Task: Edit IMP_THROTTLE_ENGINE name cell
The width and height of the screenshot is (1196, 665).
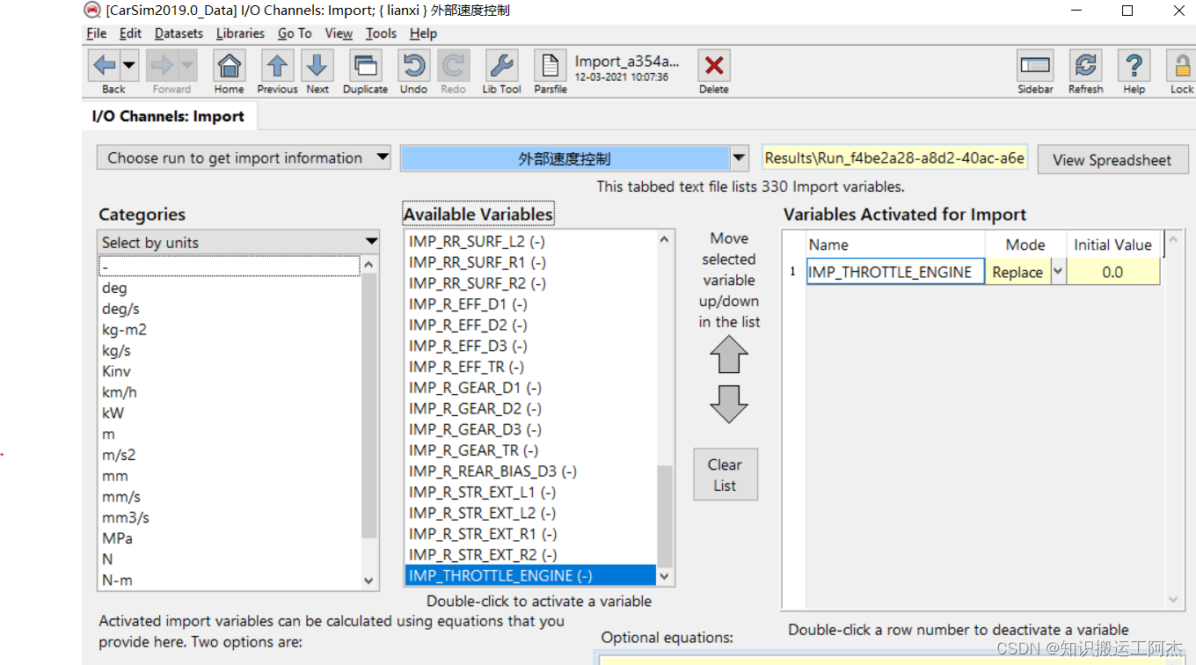Action: point(895,272)
